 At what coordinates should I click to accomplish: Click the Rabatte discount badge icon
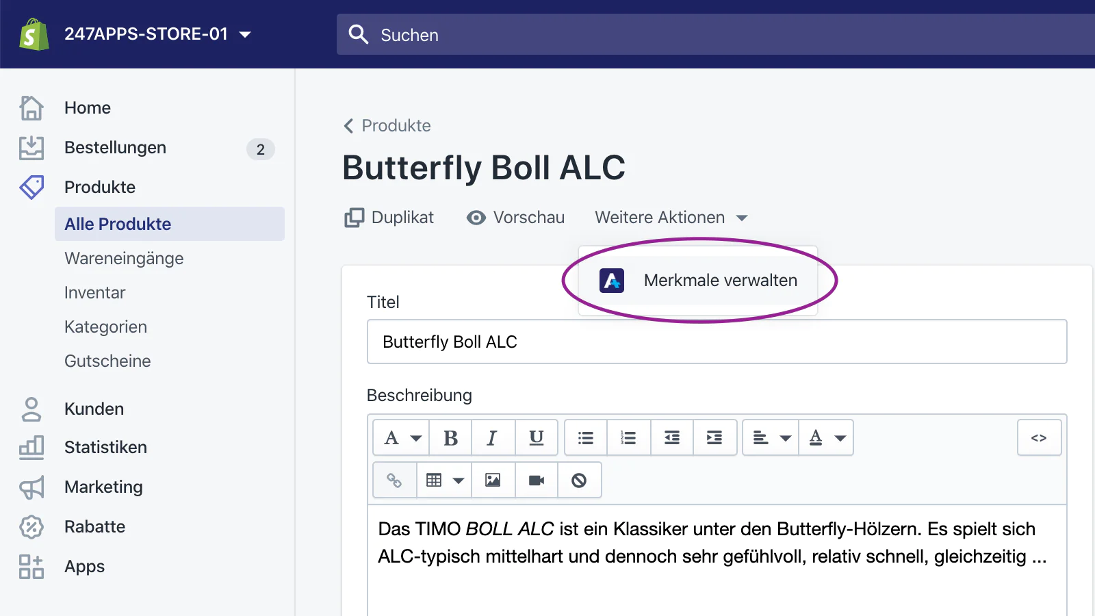pyautogui.click(x=31, y=527)
